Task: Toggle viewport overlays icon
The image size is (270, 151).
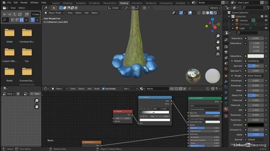Action: pyautogui.click(x=190, y=13)
